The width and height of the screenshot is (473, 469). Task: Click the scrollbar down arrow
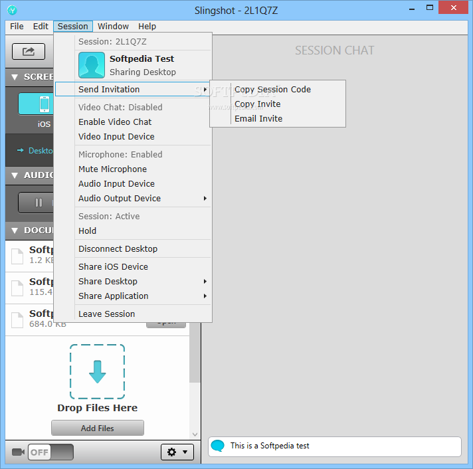[x=195, y=434]
